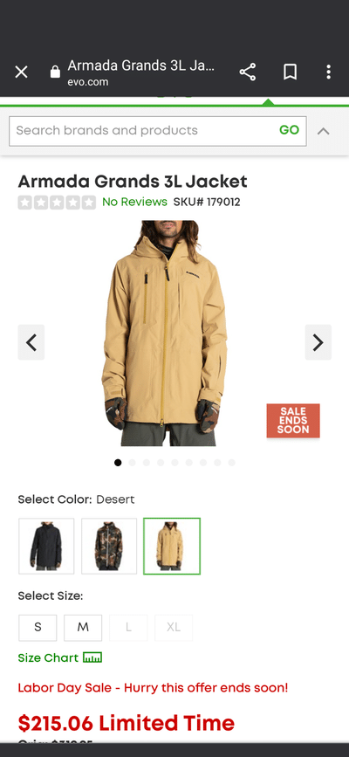This screenshot has height=757, width=349.
Task: Choose size M
Action: [x=83, y=628]
